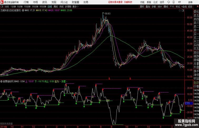Toggle the right info panel icon
Viewport: 199px width, 128px height.
183,11
